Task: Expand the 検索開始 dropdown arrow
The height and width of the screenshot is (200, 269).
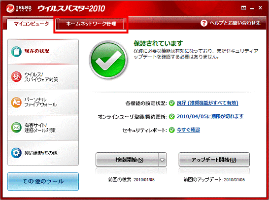Action: [x=162, y=160]
